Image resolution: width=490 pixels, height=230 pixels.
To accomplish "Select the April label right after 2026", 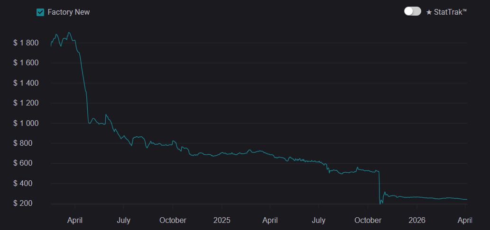I will click(x=464, y=220).
